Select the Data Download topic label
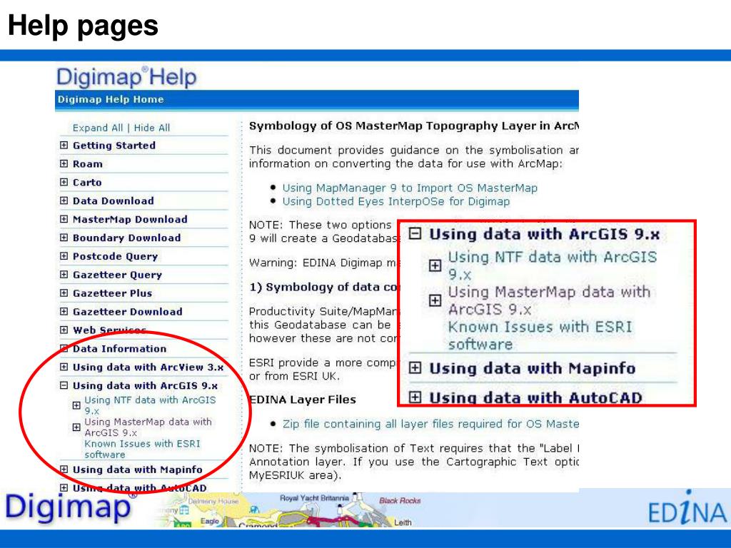731x548 pixels. 114,201
